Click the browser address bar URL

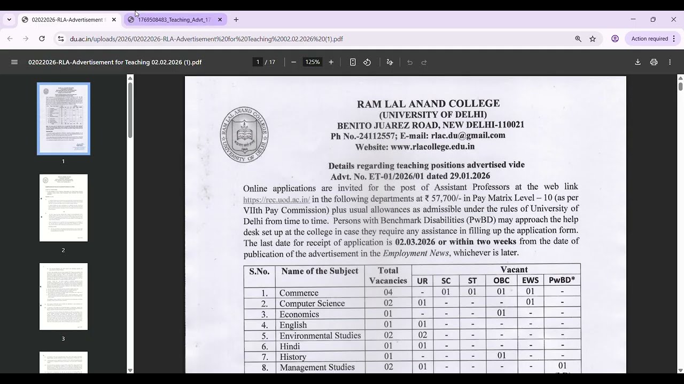[x=206, y=39]
